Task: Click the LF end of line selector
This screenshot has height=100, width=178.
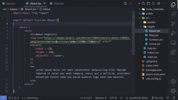Action: (x=121, y=98)
